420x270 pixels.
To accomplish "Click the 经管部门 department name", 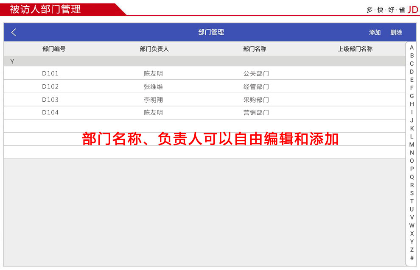I will coord(256,87).
